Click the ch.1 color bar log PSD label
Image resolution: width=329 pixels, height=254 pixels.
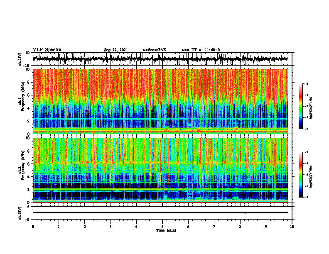click(x=311, y=108)
